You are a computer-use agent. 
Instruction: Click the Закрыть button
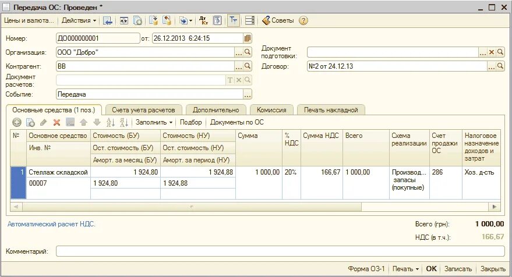pos(493,269)
